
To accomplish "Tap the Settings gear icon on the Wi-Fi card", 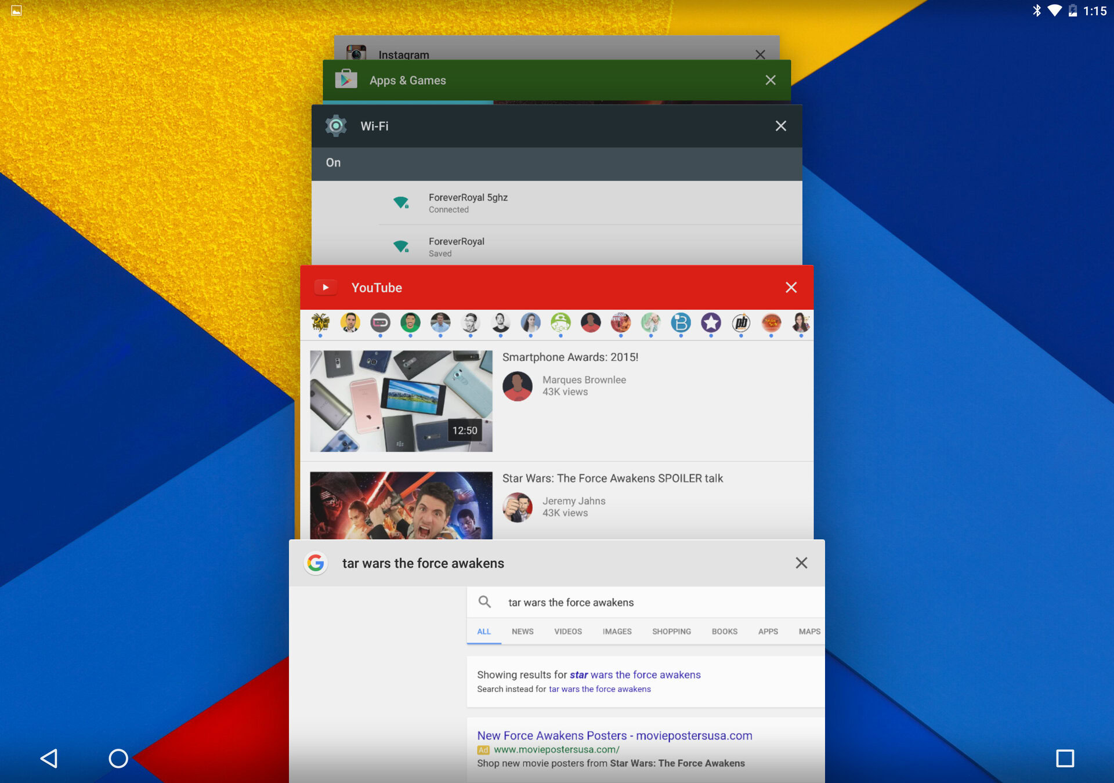I will pyautogui.click(x=336, y=126).
